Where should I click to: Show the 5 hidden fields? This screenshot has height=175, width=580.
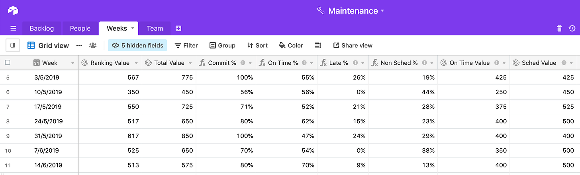point(138,45)
